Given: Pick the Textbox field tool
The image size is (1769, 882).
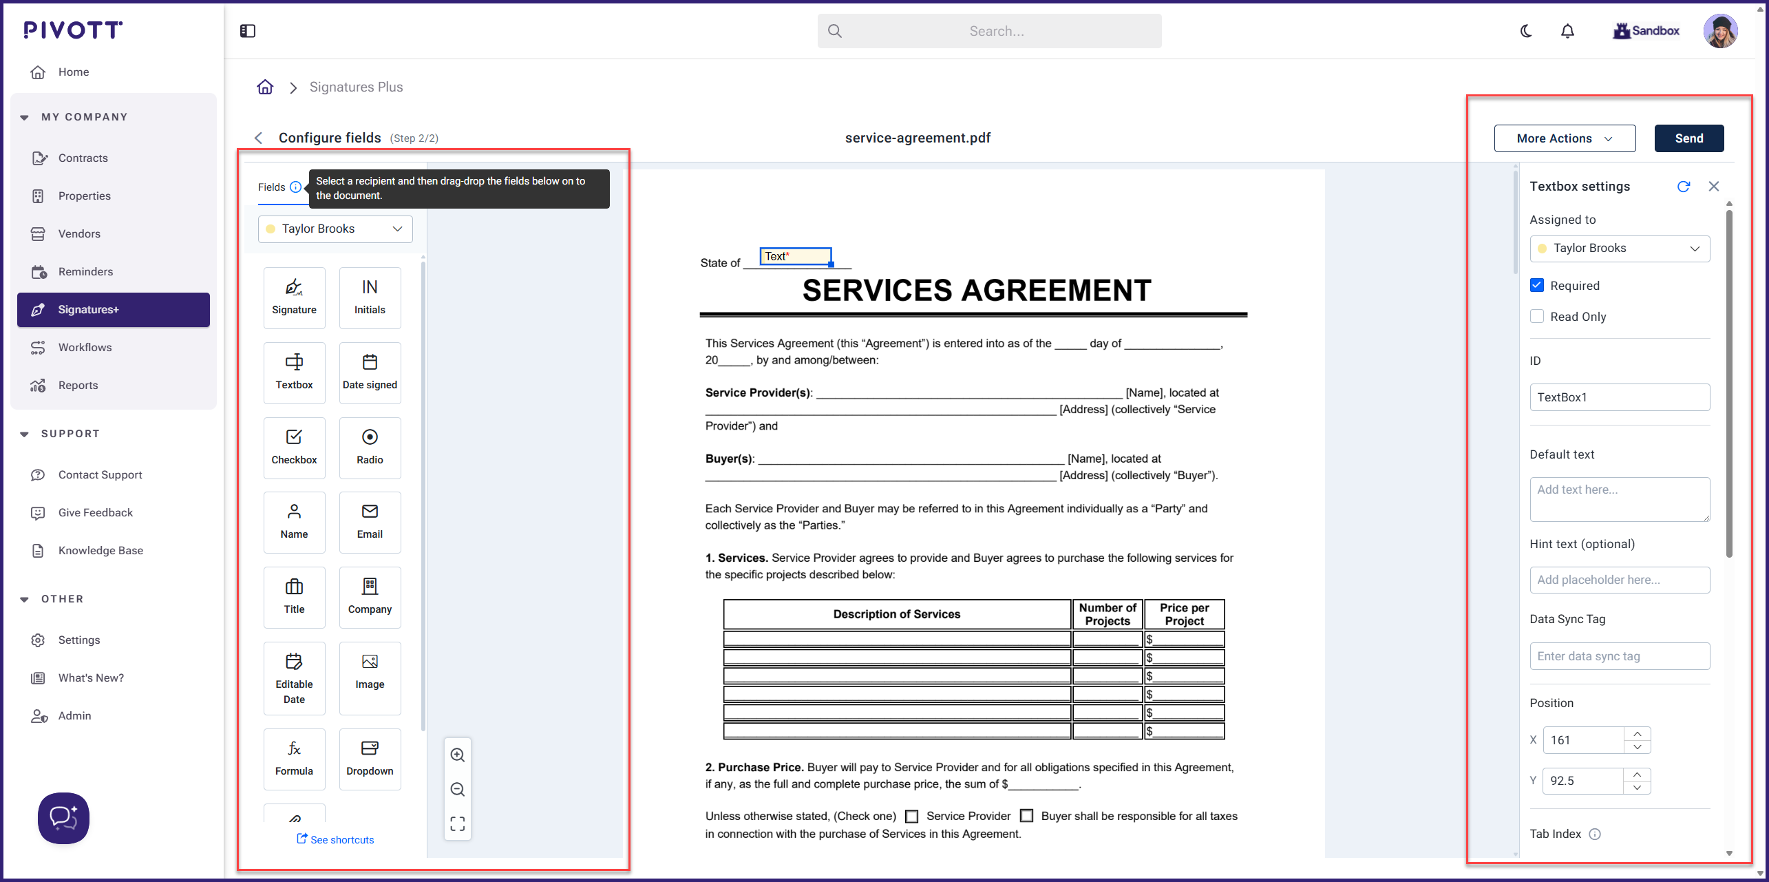Looking at the screenshot, I should click(294, 372).
